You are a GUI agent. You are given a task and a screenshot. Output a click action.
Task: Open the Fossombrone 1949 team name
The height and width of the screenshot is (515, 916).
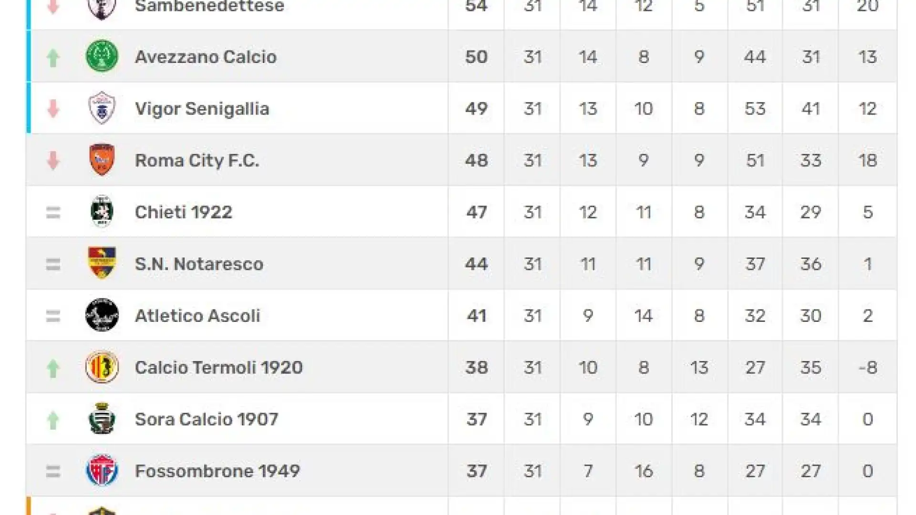pyautogui.click(x=218, y=471)
